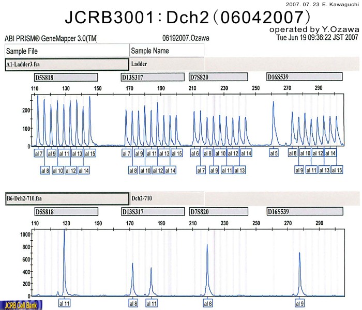Click the D16S539 locus label in the Dch2-710 panel
This screenshot has width=362, height=310.
tap(304, 212)
